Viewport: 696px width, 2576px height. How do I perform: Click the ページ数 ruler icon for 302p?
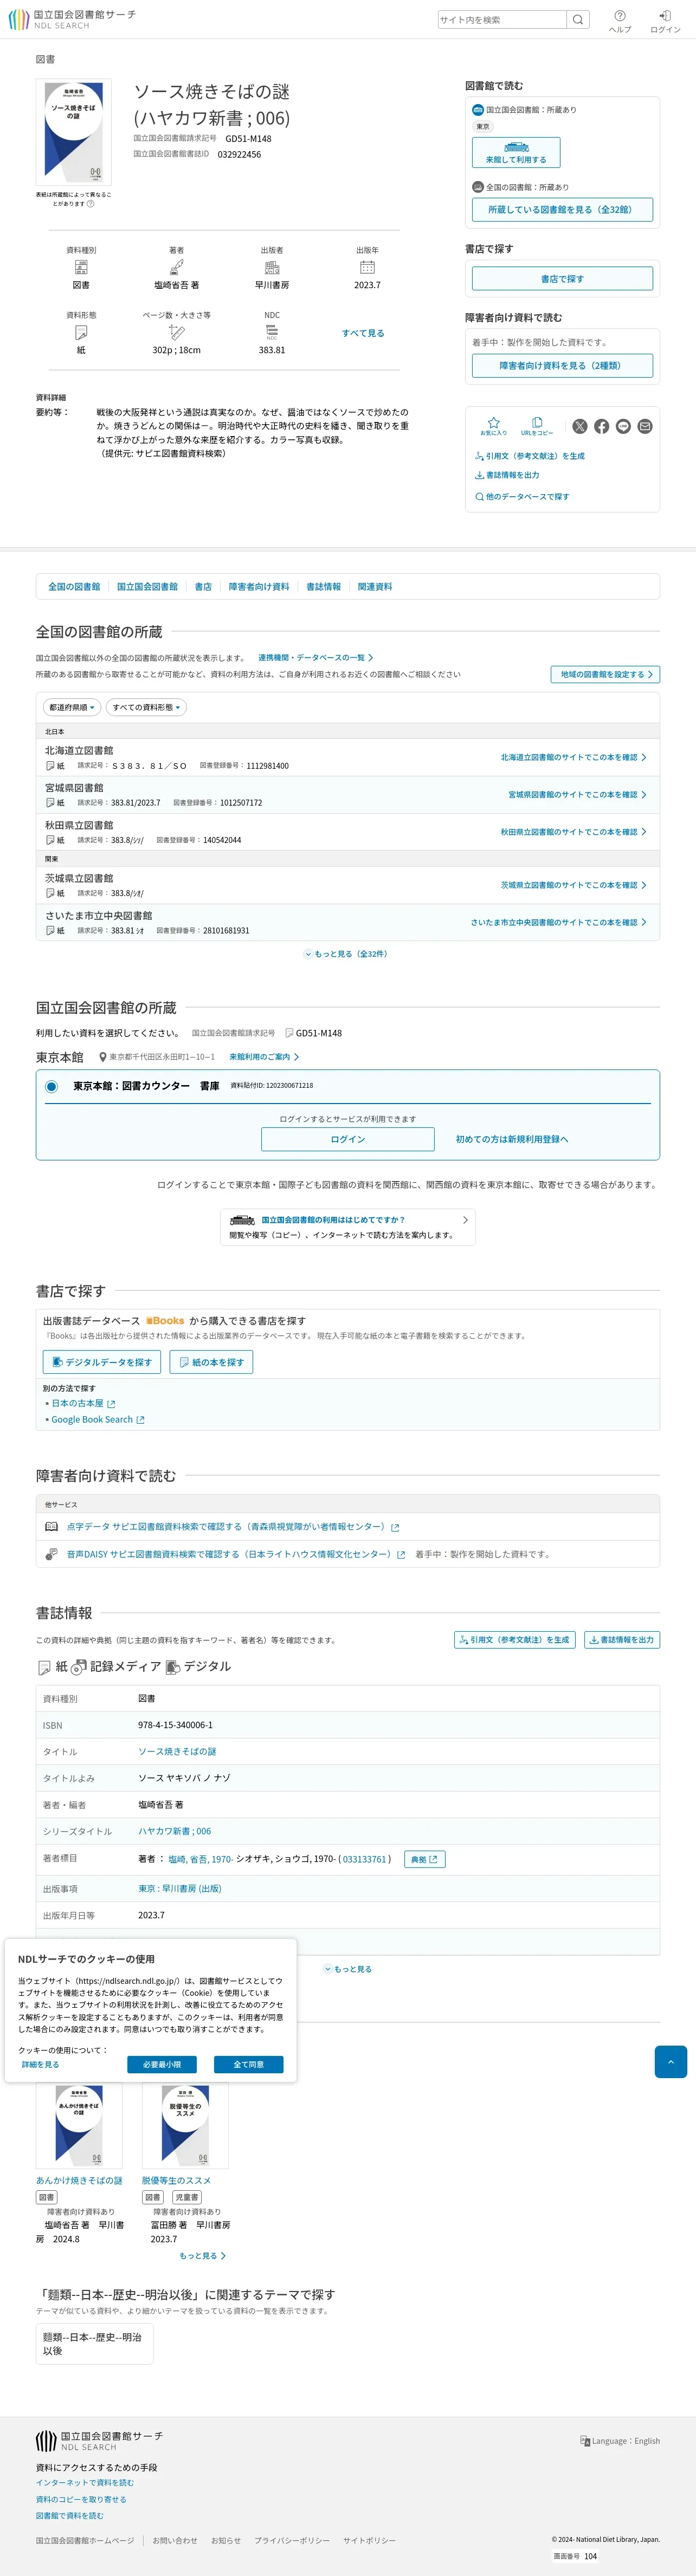click(176, 331)
